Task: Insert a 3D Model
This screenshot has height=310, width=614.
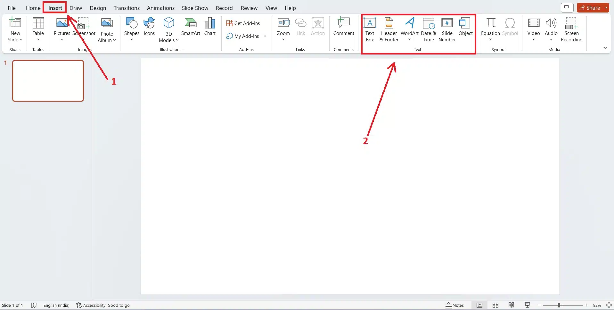Action: [168, 29]
